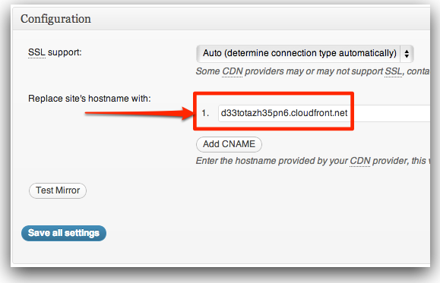
Task: Save all settings
Action: [64, 233]
